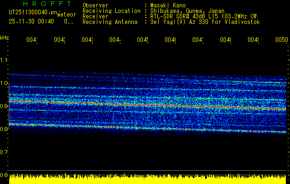Click the 0050 time marker
Image resolution: width=290 pixels, height=184 pixels.
click(x=282, y=40)
